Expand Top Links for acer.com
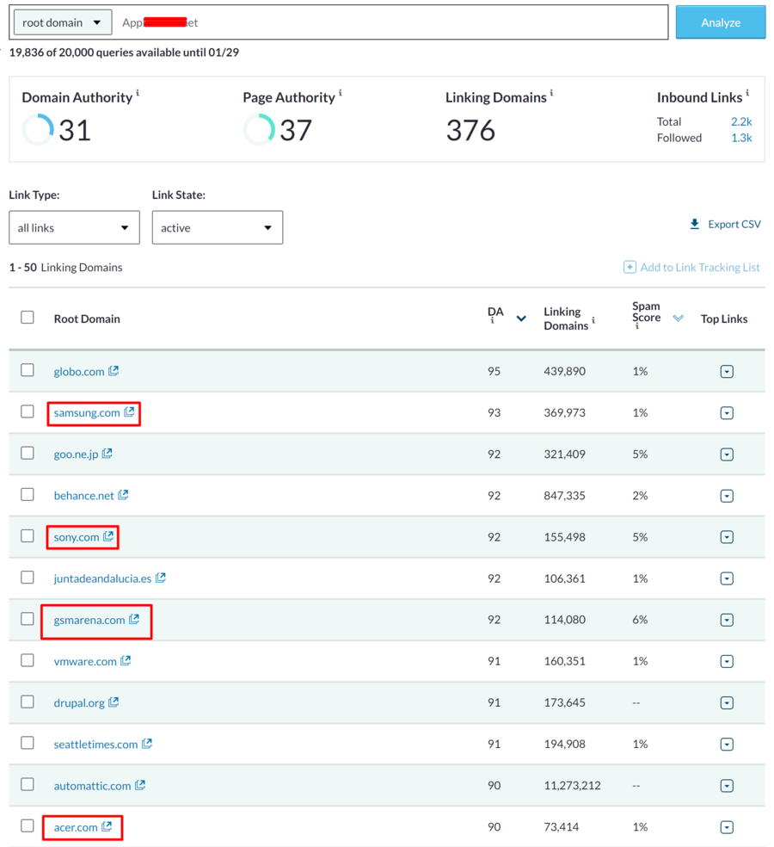 (727, 827)
